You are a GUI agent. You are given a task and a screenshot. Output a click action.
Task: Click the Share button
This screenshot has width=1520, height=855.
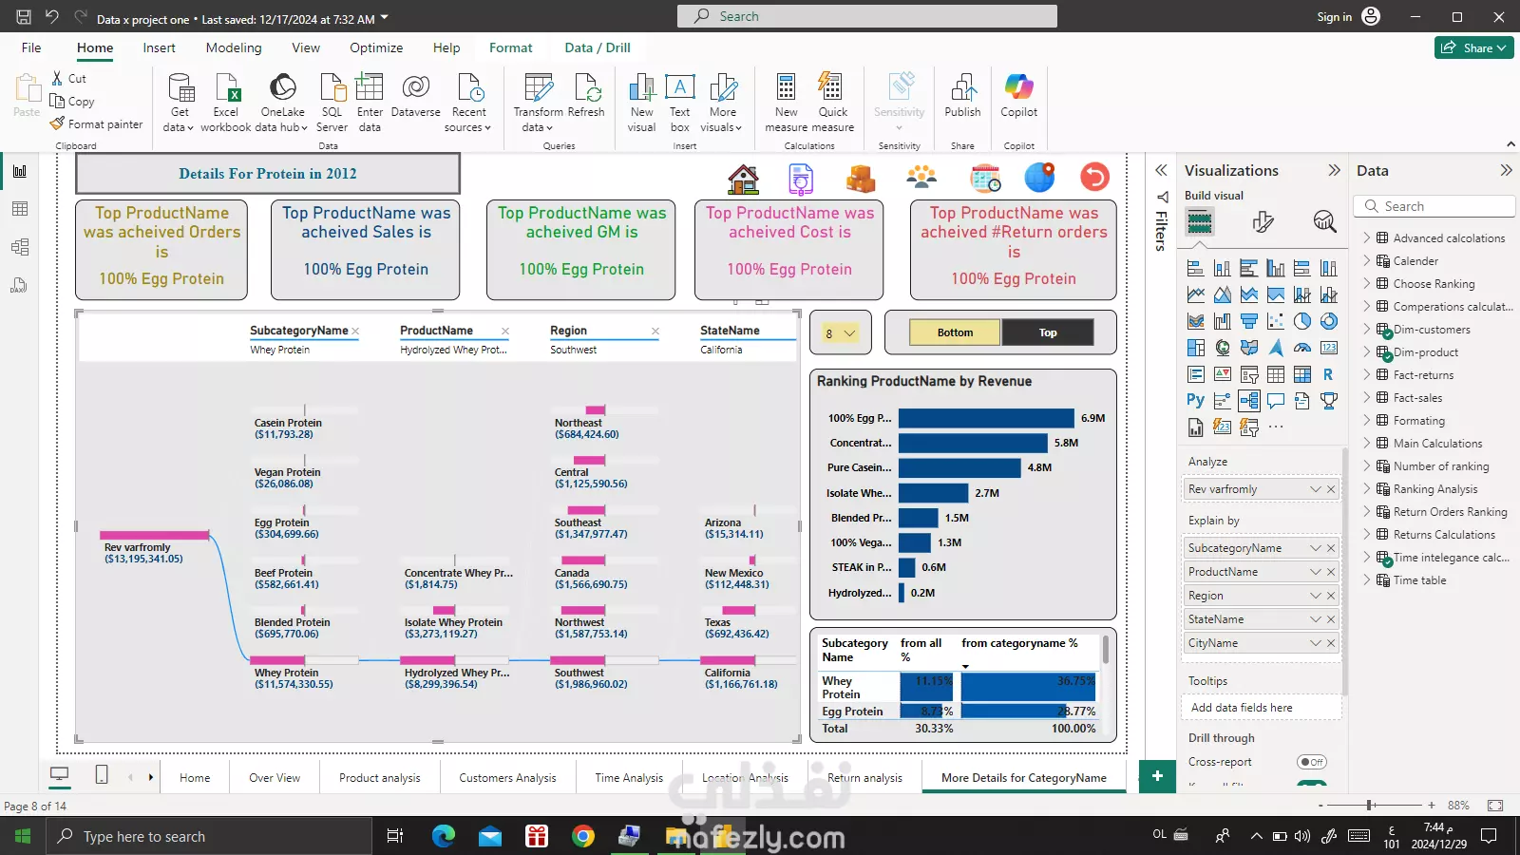tap(1473, 47)
